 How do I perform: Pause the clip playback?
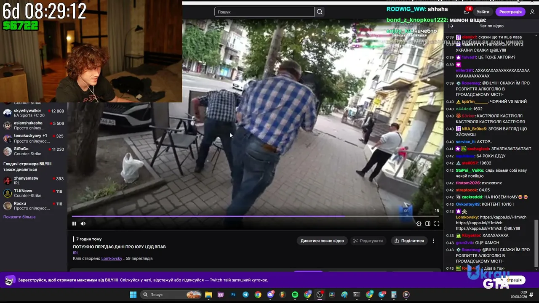point(74,223)
